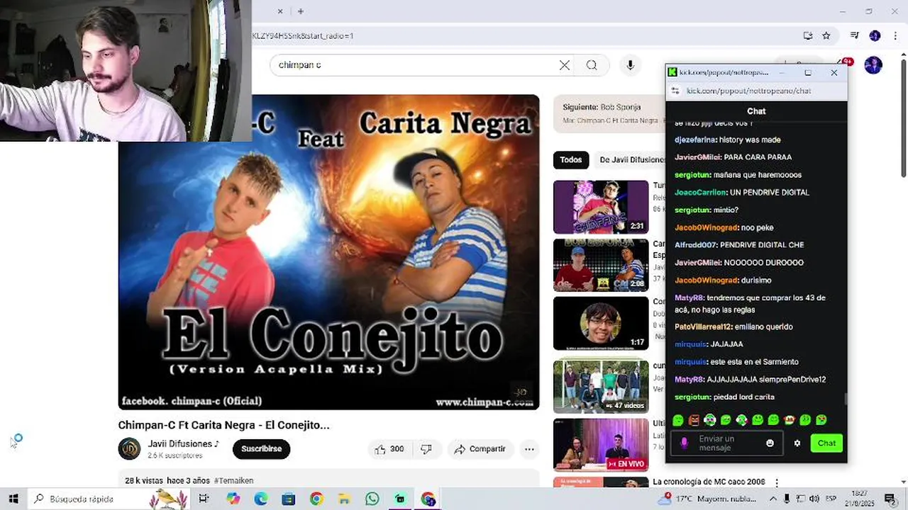Select the De Javii Difusiones filter chip
Screen dimensions: 908x510
[630, 160]
